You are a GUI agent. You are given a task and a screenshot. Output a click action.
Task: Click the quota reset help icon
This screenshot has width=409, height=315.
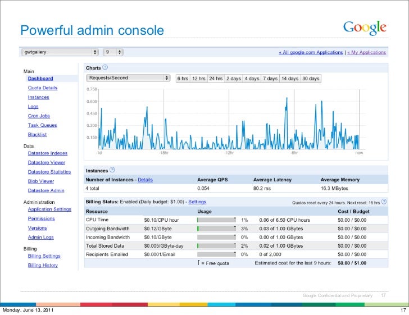click(384, 202)
